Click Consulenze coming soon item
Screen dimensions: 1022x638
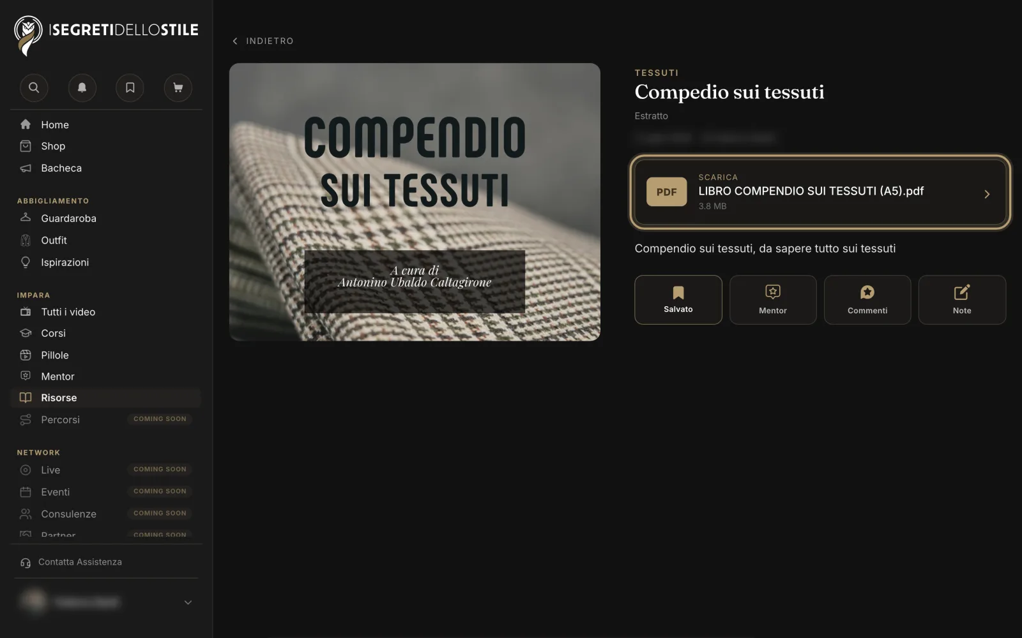(106, 514)
